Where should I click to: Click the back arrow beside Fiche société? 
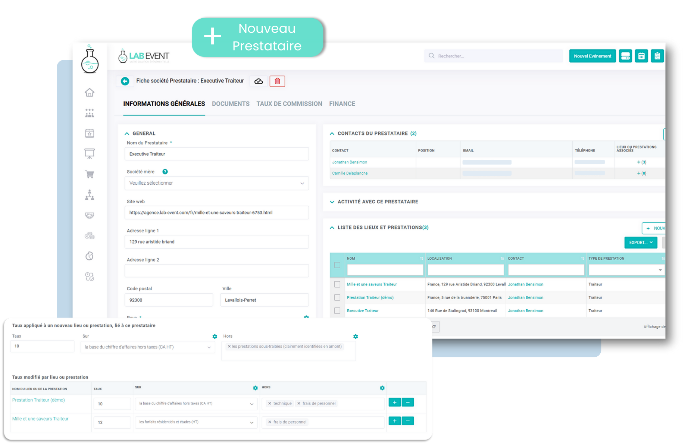click(x=125, y=81)
